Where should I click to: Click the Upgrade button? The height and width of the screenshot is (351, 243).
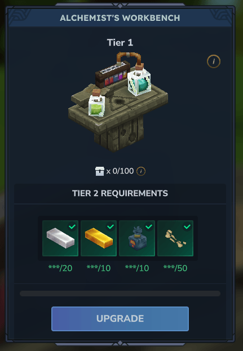coord(120,318)
